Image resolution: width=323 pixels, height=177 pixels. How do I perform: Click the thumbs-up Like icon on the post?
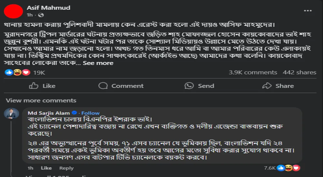[34, 86]
